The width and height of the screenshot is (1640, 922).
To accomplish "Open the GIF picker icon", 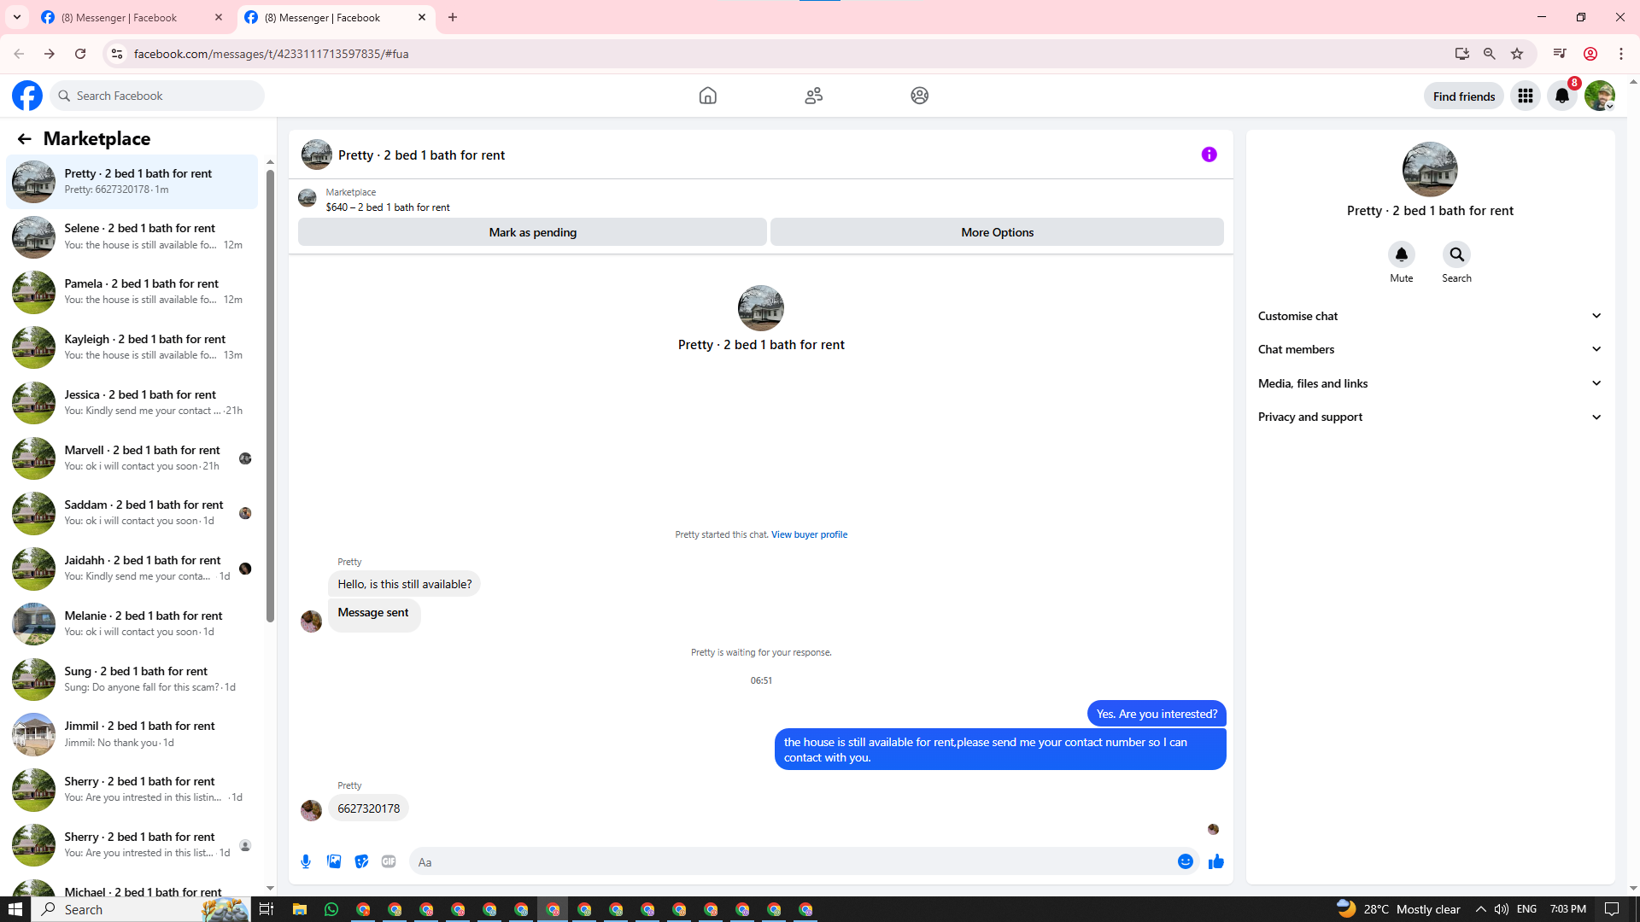I will tap(389, 861).
